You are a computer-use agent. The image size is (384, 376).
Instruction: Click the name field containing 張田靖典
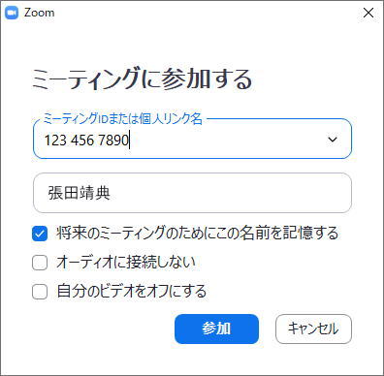192,193
